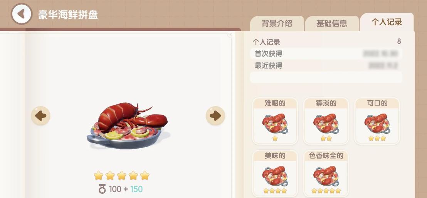Click the weight scale icon beside 100
427x198 pixels.
point(102,189)
